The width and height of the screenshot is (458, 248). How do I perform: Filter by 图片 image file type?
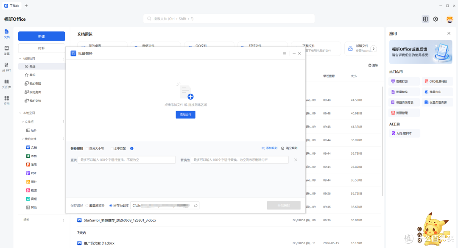pos(31,182)
